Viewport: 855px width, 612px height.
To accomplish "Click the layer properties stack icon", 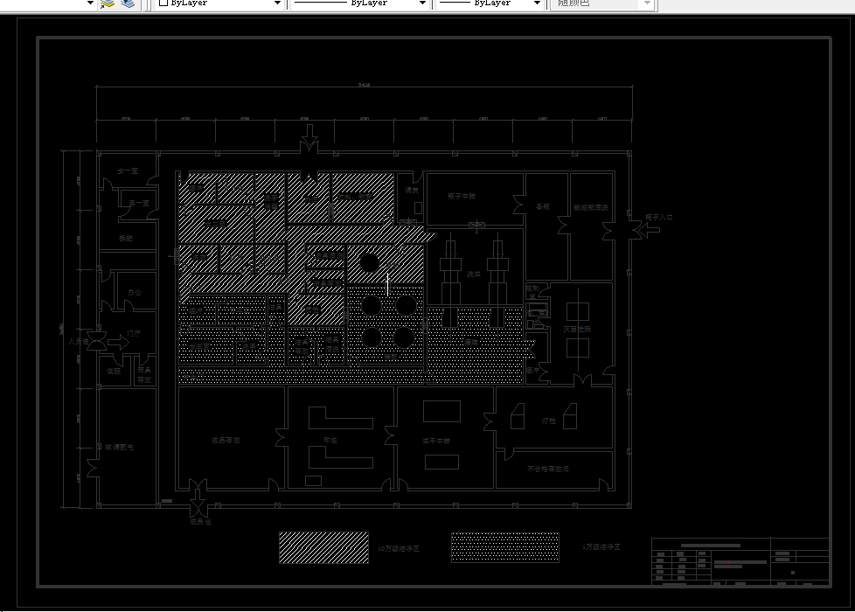I will pyautogui.click(x=128, y=3).
